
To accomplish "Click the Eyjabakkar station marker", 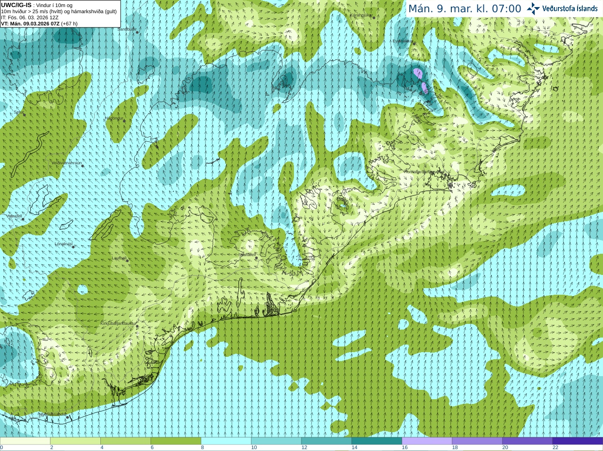I will pyautogui.click(x=414, y=43).
